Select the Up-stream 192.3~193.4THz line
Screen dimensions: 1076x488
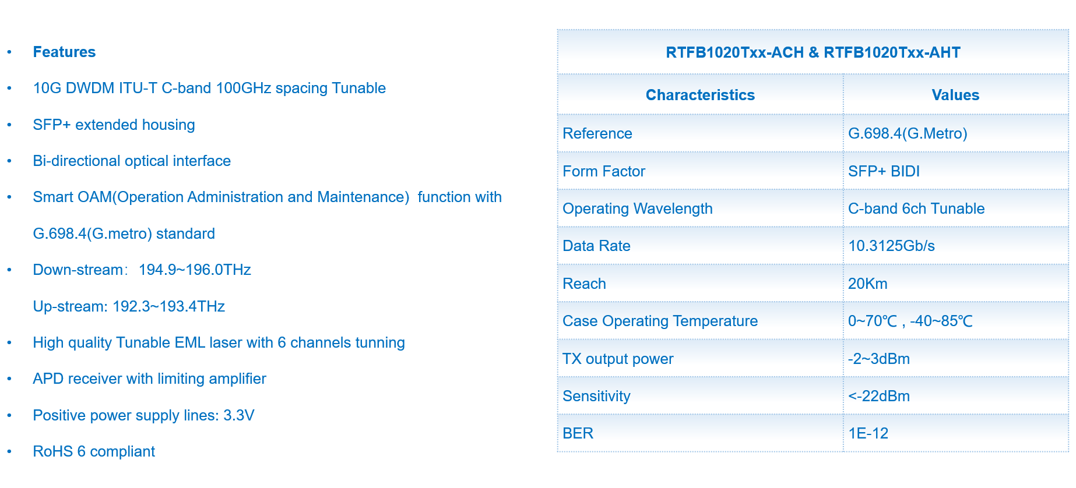[129, 306]
